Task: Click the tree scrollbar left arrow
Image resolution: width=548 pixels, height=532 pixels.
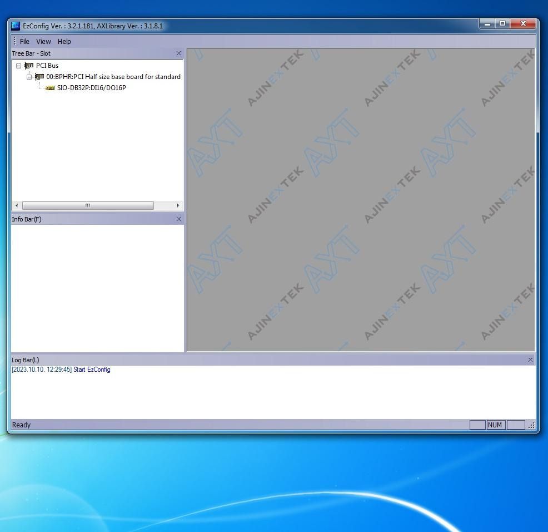Action: click(x=16, y=206)
